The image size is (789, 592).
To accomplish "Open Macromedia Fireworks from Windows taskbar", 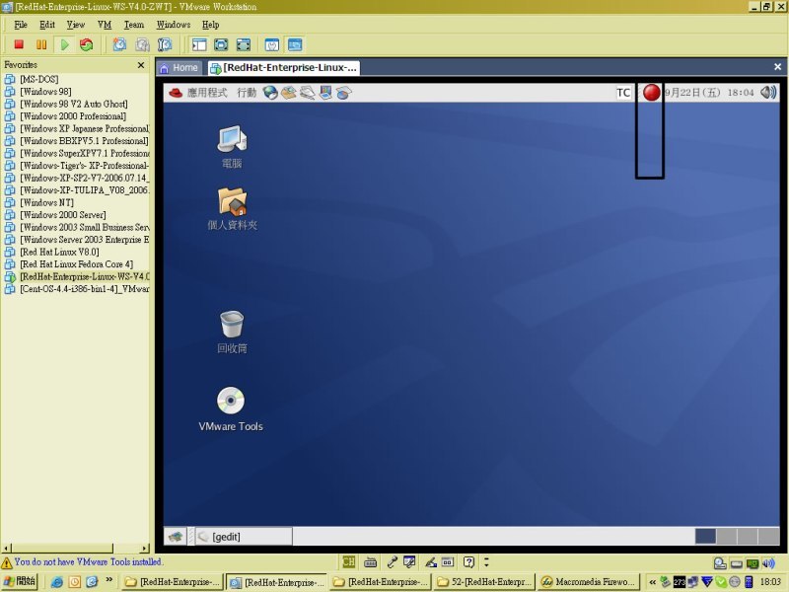I will (588, 582).
